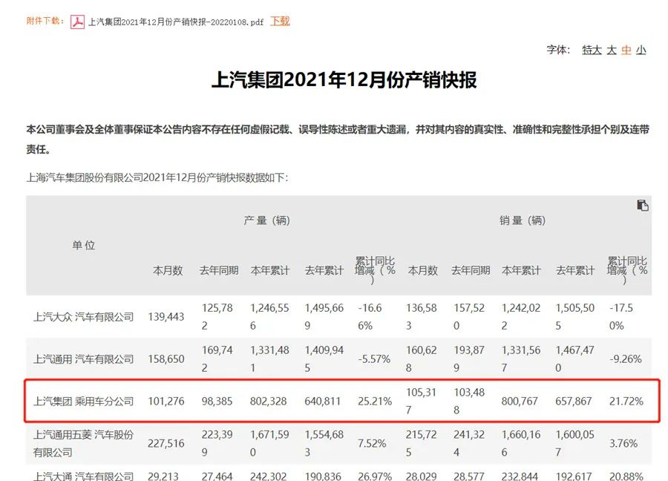Click the 139,443 production value cell
Image resolution: width=668 pixels, height=481 pixels.
tap(168, 316)
